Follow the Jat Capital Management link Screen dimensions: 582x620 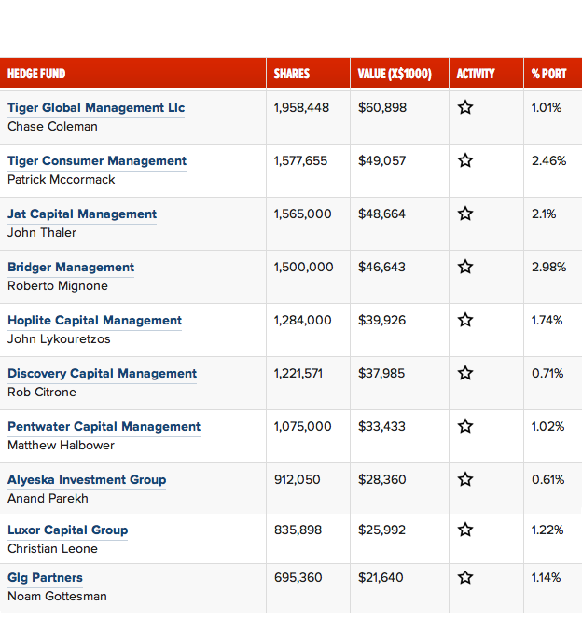[x=82, y=214]
